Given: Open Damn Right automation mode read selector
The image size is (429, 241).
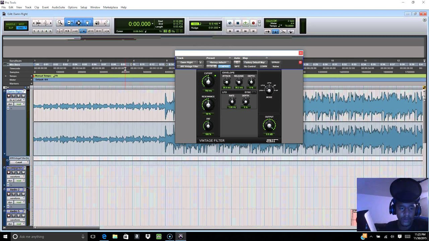Looking at the screenshot, I should (x=19, y=104).
